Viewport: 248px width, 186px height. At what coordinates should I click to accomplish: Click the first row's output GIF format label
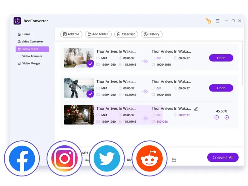point(159,58)
